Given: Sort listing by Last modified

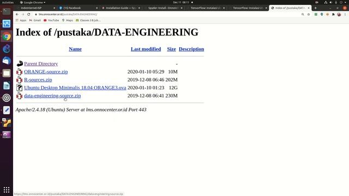Looking at the screenshot, I should pos(146,49).
